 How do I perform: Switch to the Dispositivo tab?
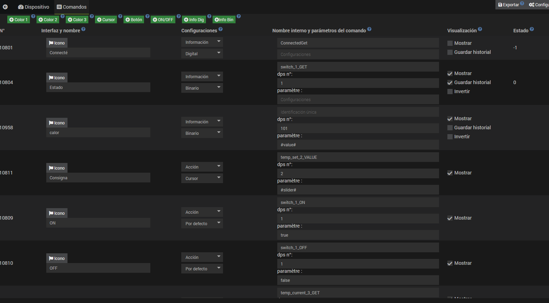[x=34, y=7]
